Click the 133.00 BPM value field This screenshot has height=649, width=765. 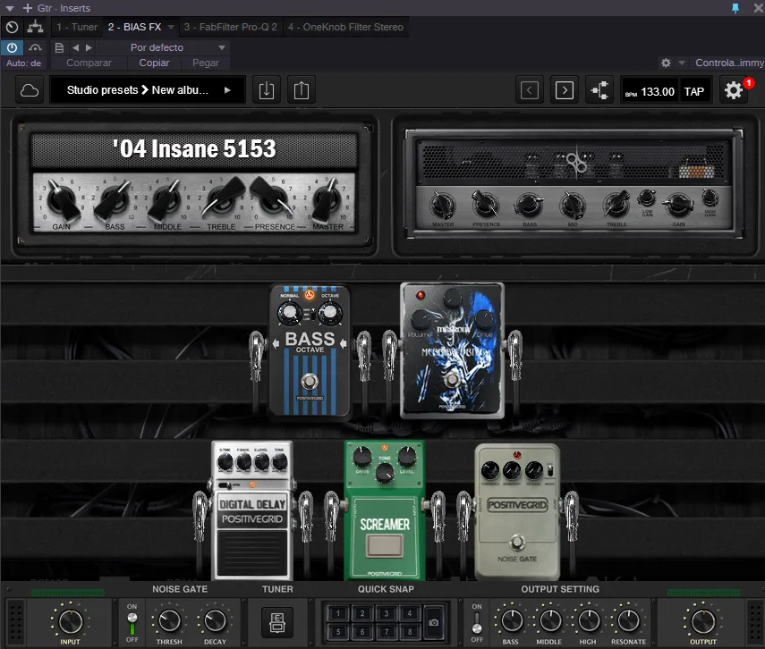click(657, 92)
